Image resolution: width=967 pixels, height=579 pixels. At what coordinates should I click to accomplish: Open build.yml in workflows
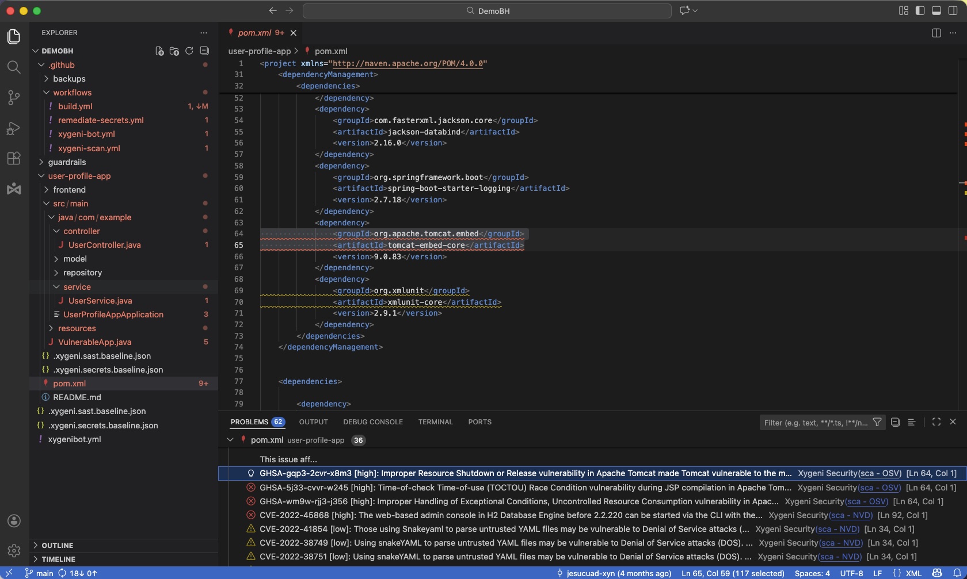(x=75, y=106)
